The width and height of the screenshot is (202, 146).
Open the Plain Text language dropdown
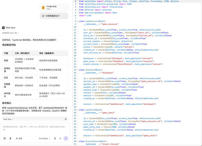tap(8, 119)
